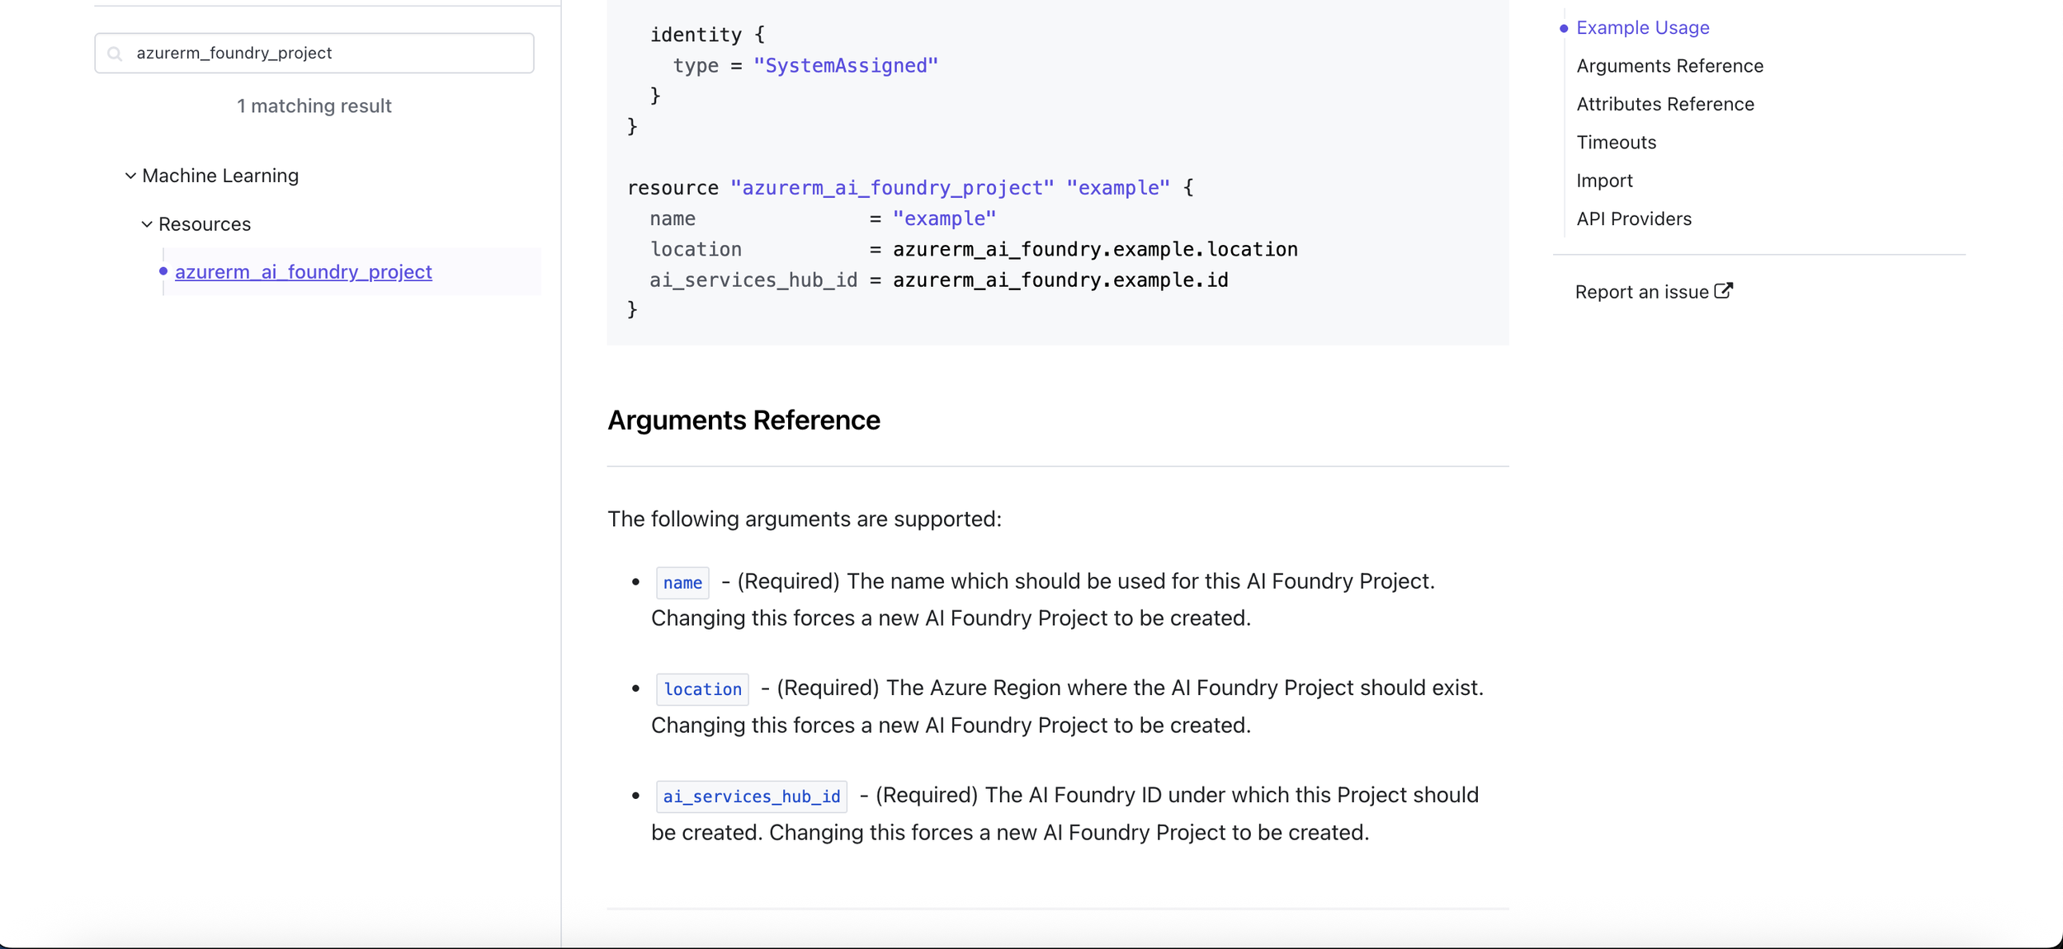Collapse the Resources chevron
2063x949 pixels.
coord(147,224)
